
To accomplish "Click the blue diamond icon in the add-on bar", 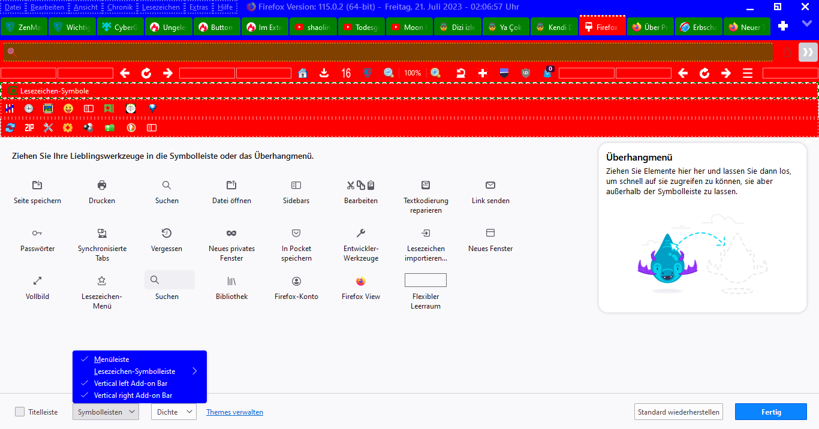I will coord(152,108).
